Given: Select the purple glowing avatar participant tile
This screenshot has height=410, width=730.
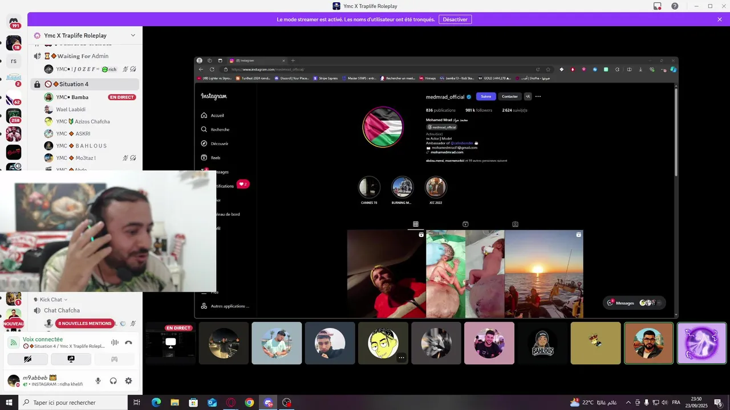Looking at the screenshot, I should pyautogui.click(x=701, y=343).
